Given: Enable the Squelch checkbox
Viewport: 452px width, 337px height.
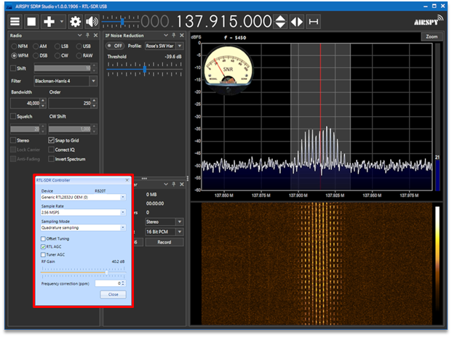Looking at the screenshot, I should click(13, 116).
